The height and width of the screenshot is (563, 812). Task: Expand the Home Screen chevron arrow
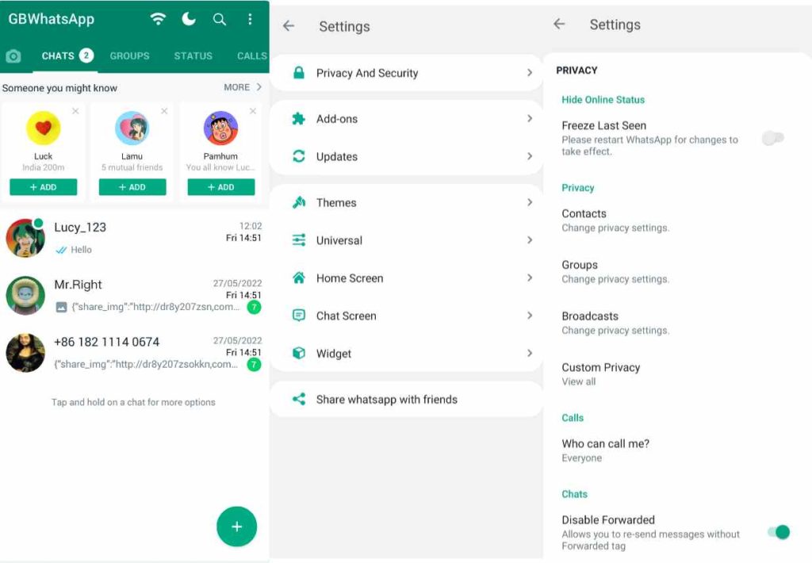[529, 278]
